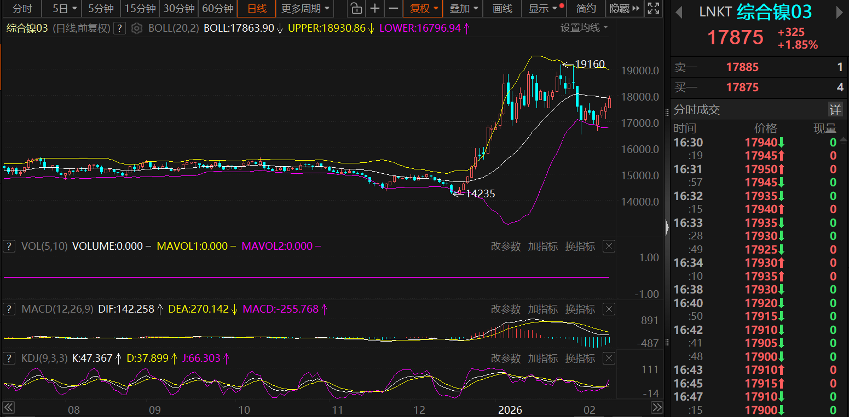The image size is (849, 417).
Task: Open the 设置均线 dropdown
Action: tap(584, 28)
